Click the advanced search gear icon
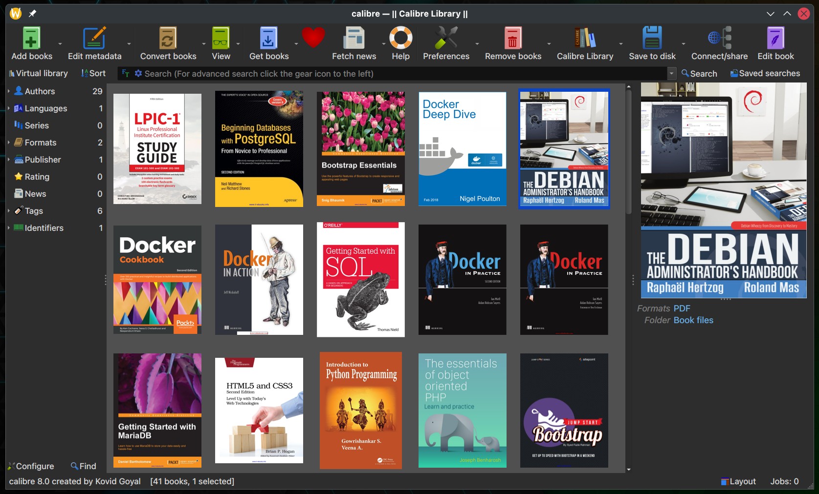Image resolution: width=819 pixels, height=494 pixels. pyautogui.click(x=138, y=73)
